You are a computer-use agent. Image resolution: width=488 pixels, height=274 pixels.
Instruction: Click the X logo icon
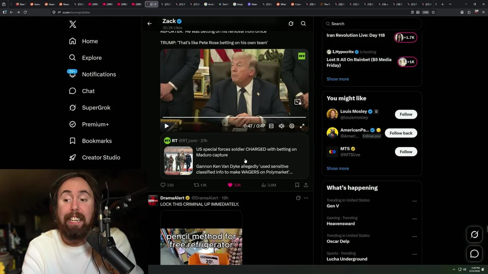pos(73,25)
